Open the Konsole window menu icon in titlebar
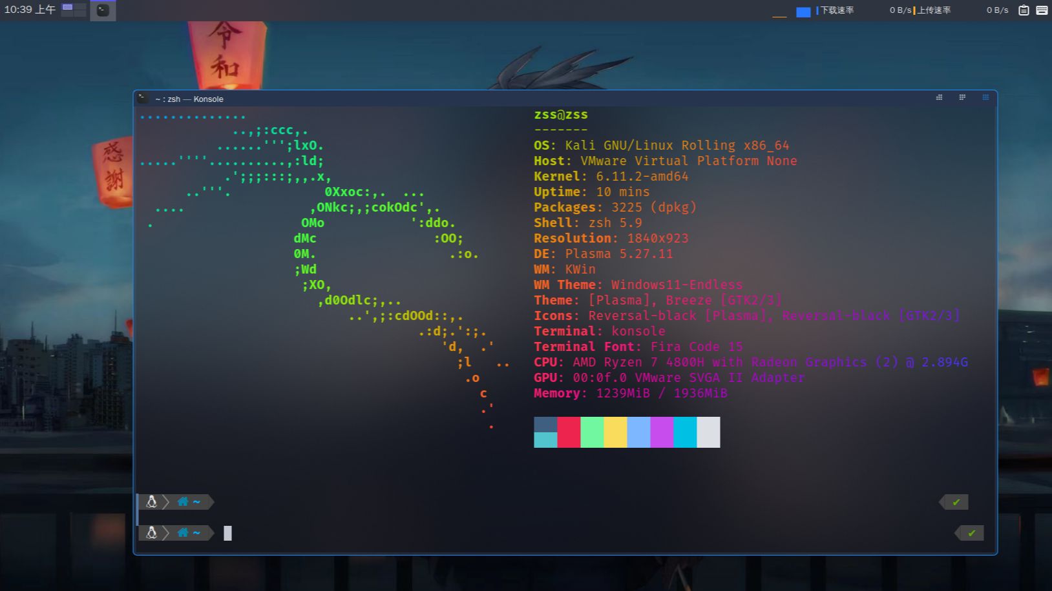This screenshot has height=591, width=1052. coord(143,99)
